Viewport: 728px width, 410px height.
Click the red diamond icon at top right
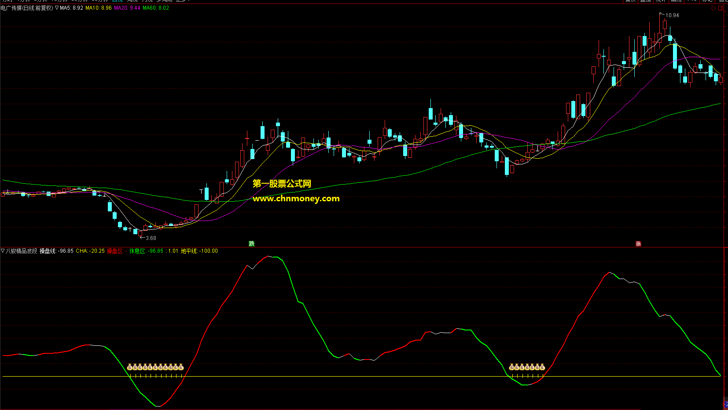pos(713,8)
